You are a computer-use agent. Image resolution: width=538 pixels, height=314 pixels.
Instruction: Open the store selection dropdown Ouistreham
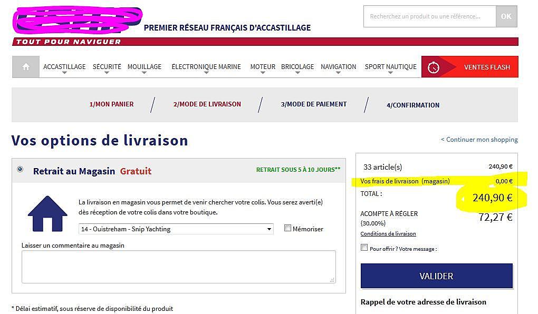click(x=176, y=229)
